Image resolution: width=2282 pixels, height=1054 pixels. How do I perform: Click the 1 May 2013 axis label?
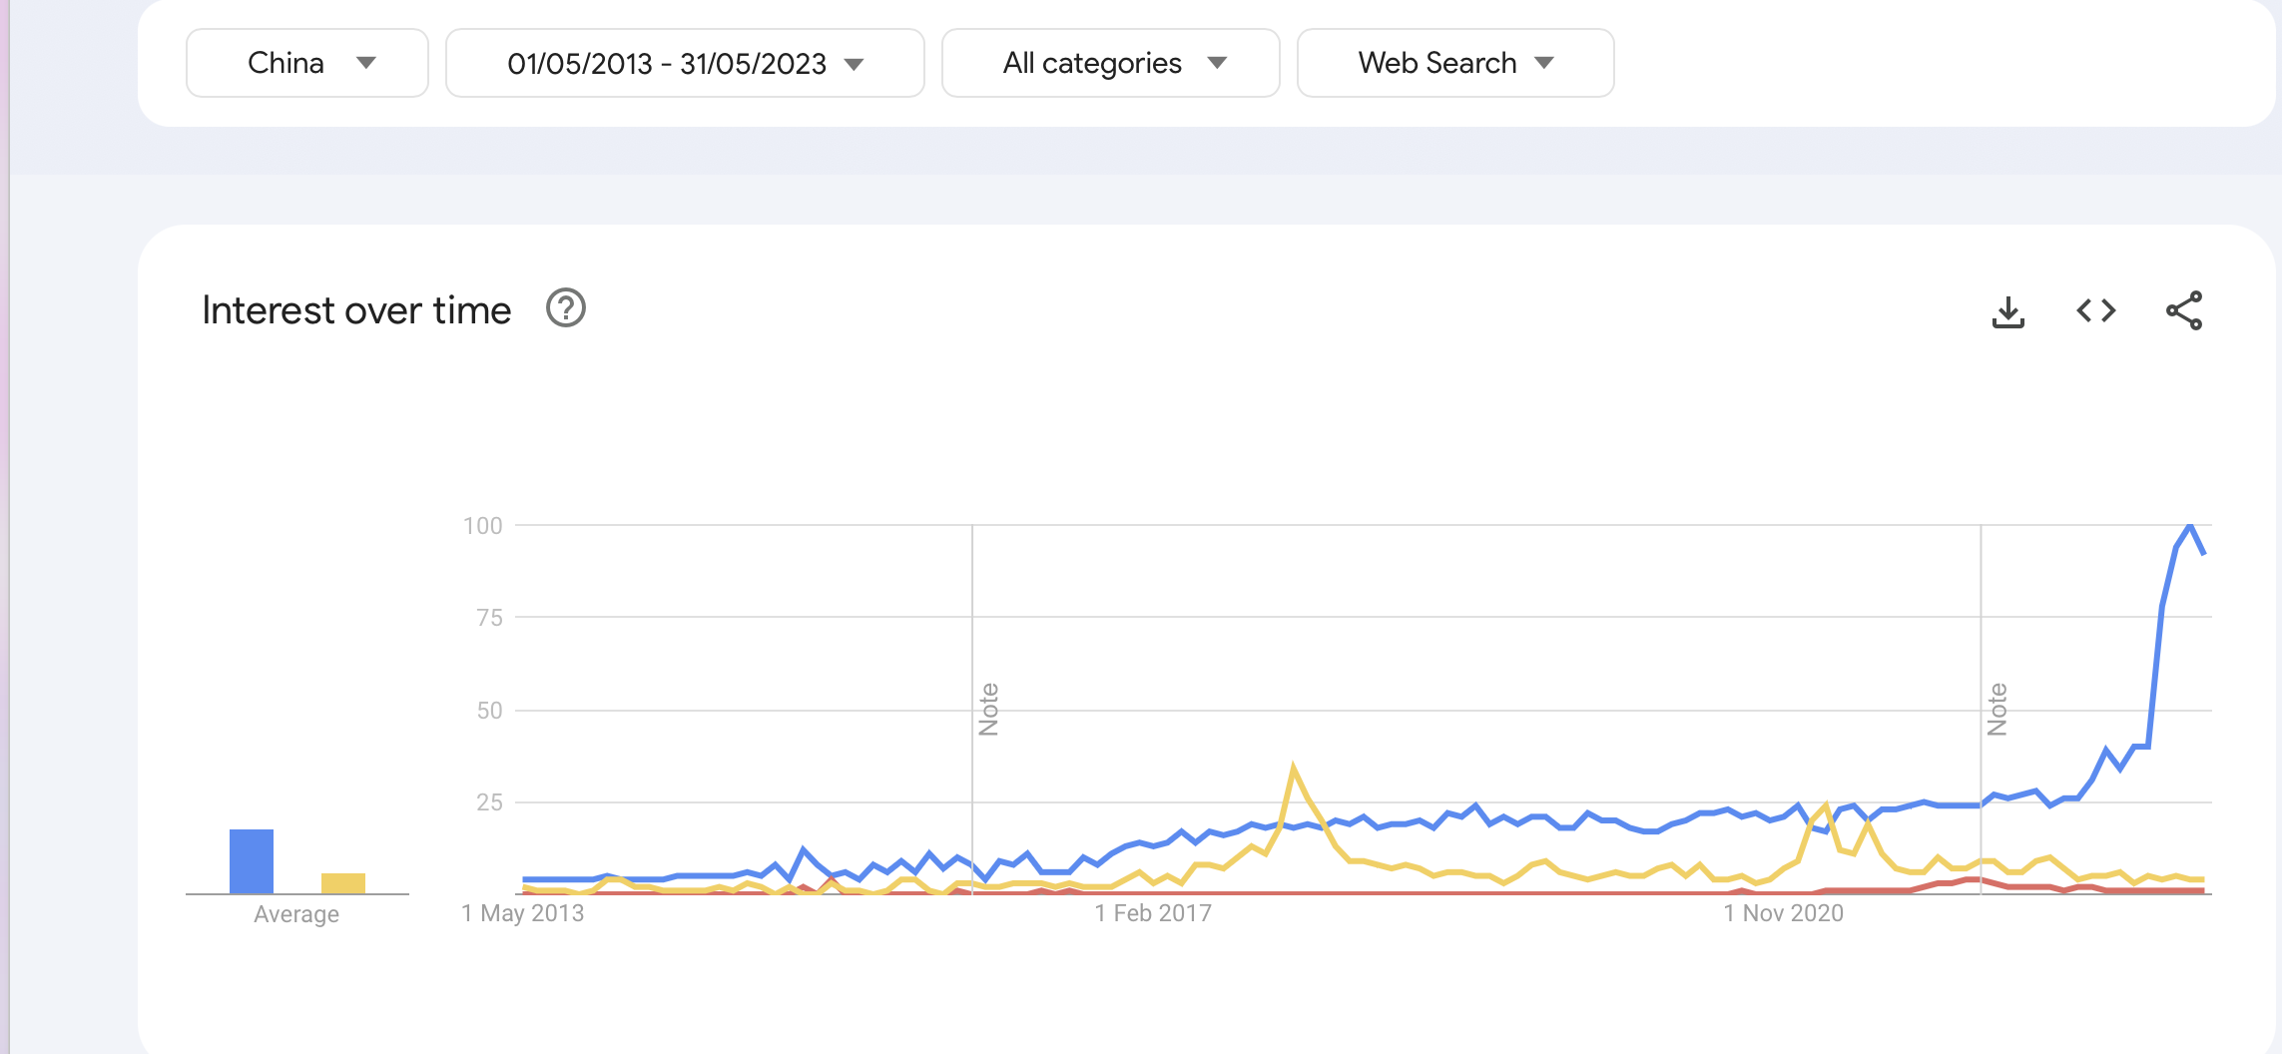[522, 913]
